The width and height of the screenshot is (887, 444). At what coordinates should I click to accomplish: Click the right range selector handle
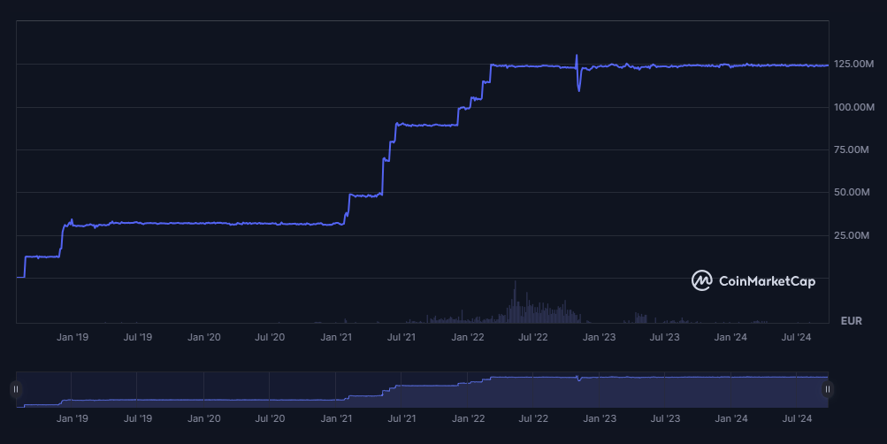(x=828, y=389)
